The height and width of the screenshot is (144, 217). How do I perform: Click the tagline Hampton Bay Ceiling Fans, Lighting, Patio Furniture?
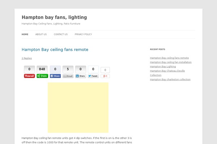51,24
